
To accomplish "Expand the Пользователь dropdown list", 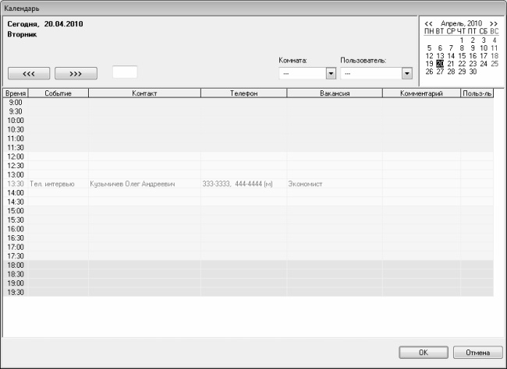I will pos(406,73).
